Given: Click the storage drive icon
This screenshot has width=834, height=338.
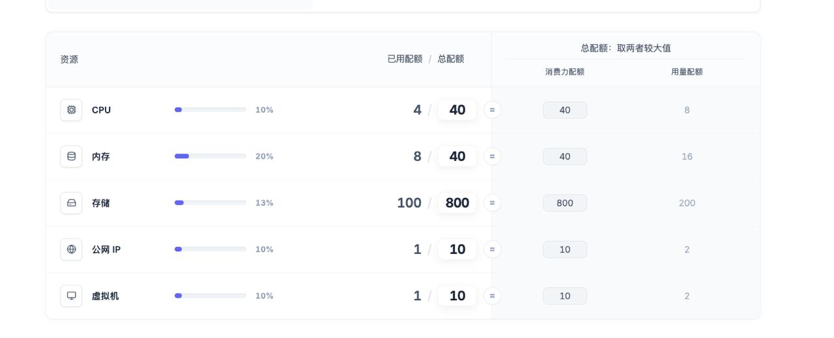Looking at the screenshot, I should coord(72,203).
